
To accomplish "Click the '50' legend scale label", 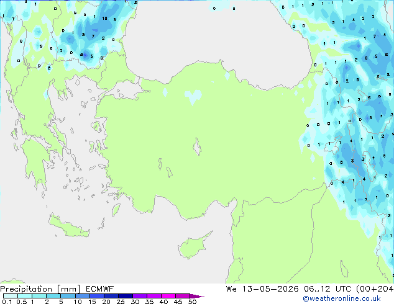I will [x=192, y=302].
